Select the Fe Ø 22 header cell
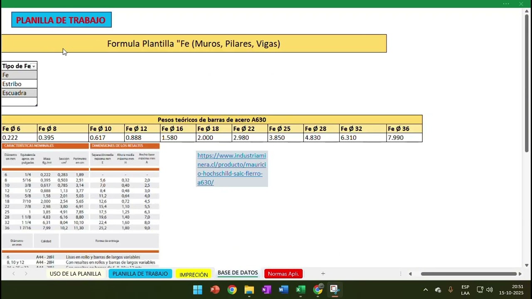Screen dimensions: 532x299 coord(249,129)
